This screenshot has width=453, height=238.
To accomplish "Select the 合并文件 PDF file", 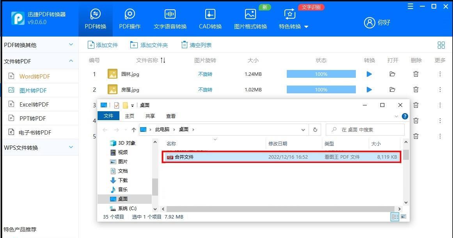I will (281, 157).
